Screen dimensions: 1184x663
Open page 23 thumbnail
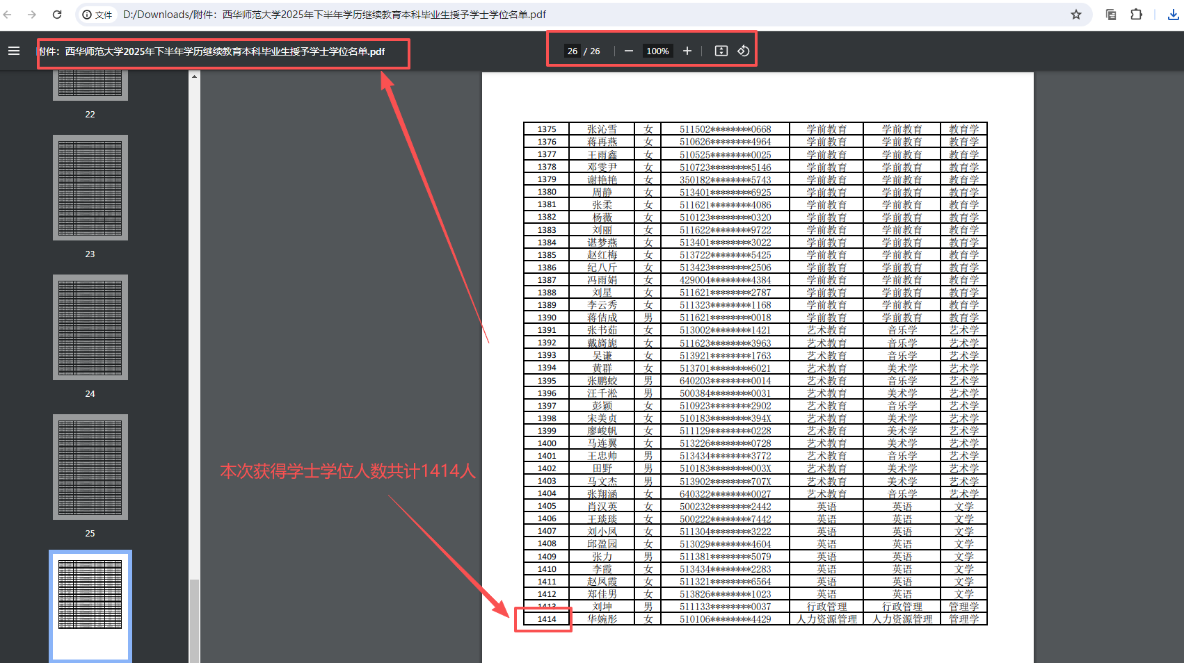point(90,188)
